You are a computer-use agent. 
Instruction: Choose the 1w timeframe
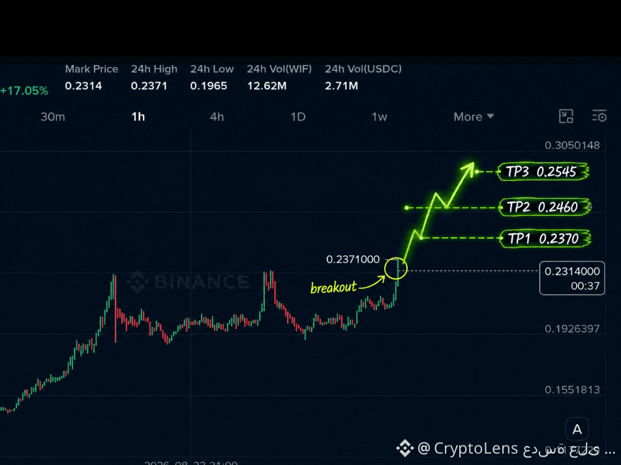pos(380,117)
